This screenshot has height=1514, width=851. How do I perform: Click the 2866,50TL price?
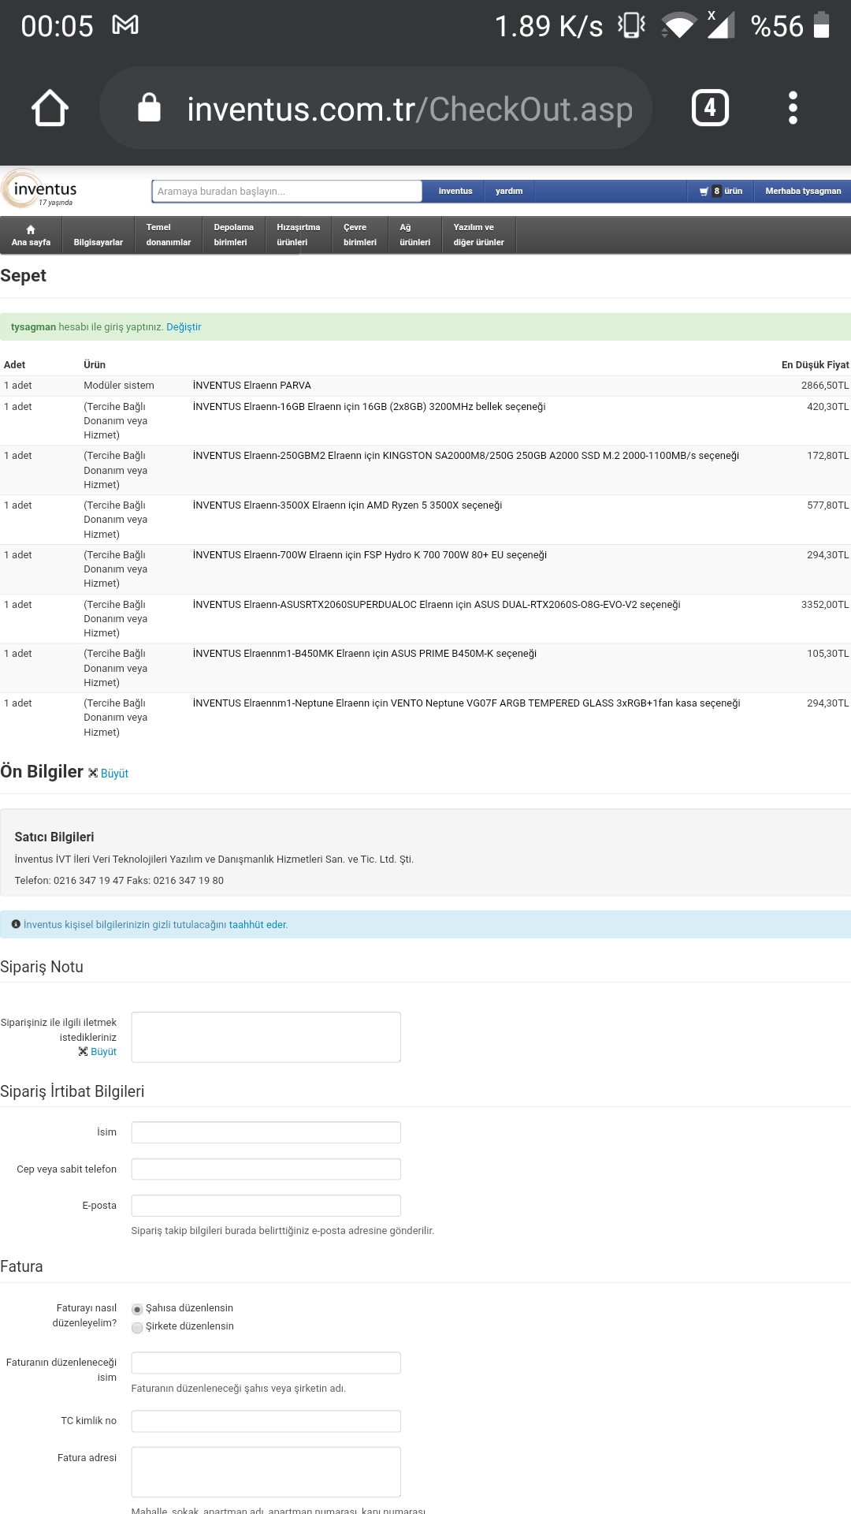tap(825, 386)
